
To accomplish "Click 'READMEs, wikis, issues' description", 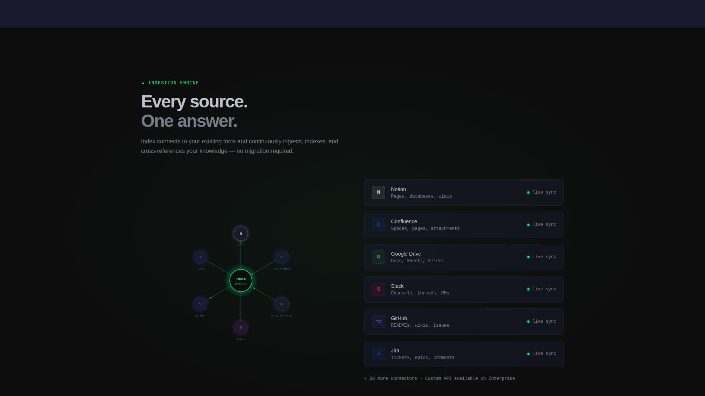I will [420, 326].
